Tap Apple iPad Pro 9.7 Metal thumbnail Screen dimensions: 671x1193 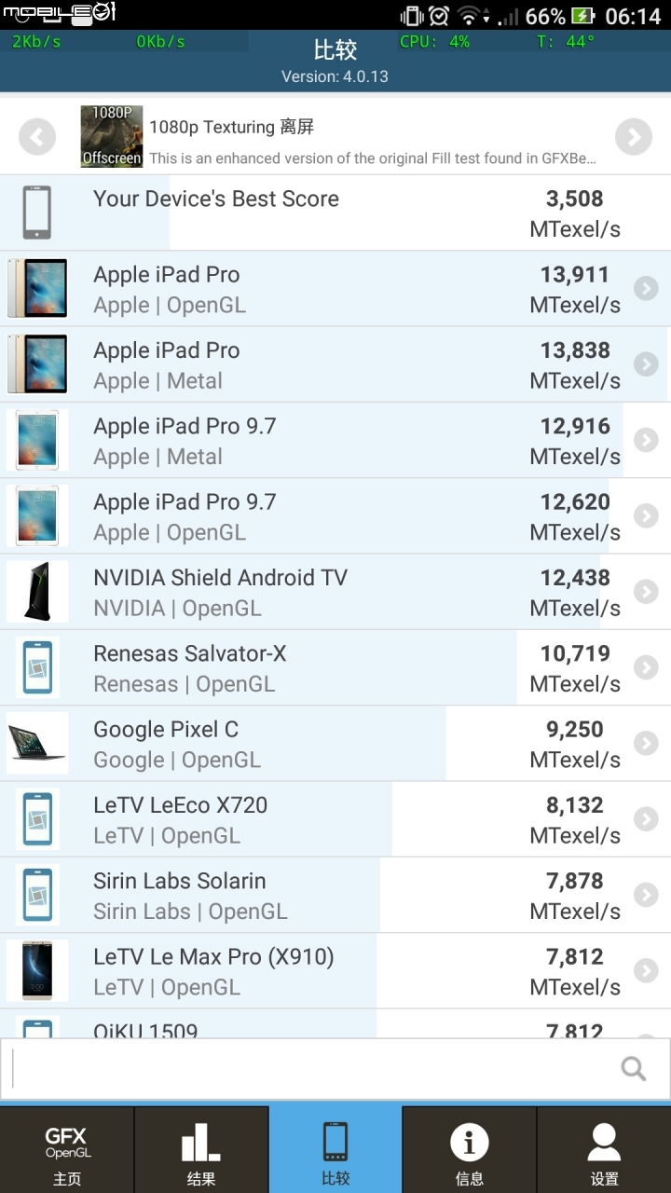coord(37,440)
